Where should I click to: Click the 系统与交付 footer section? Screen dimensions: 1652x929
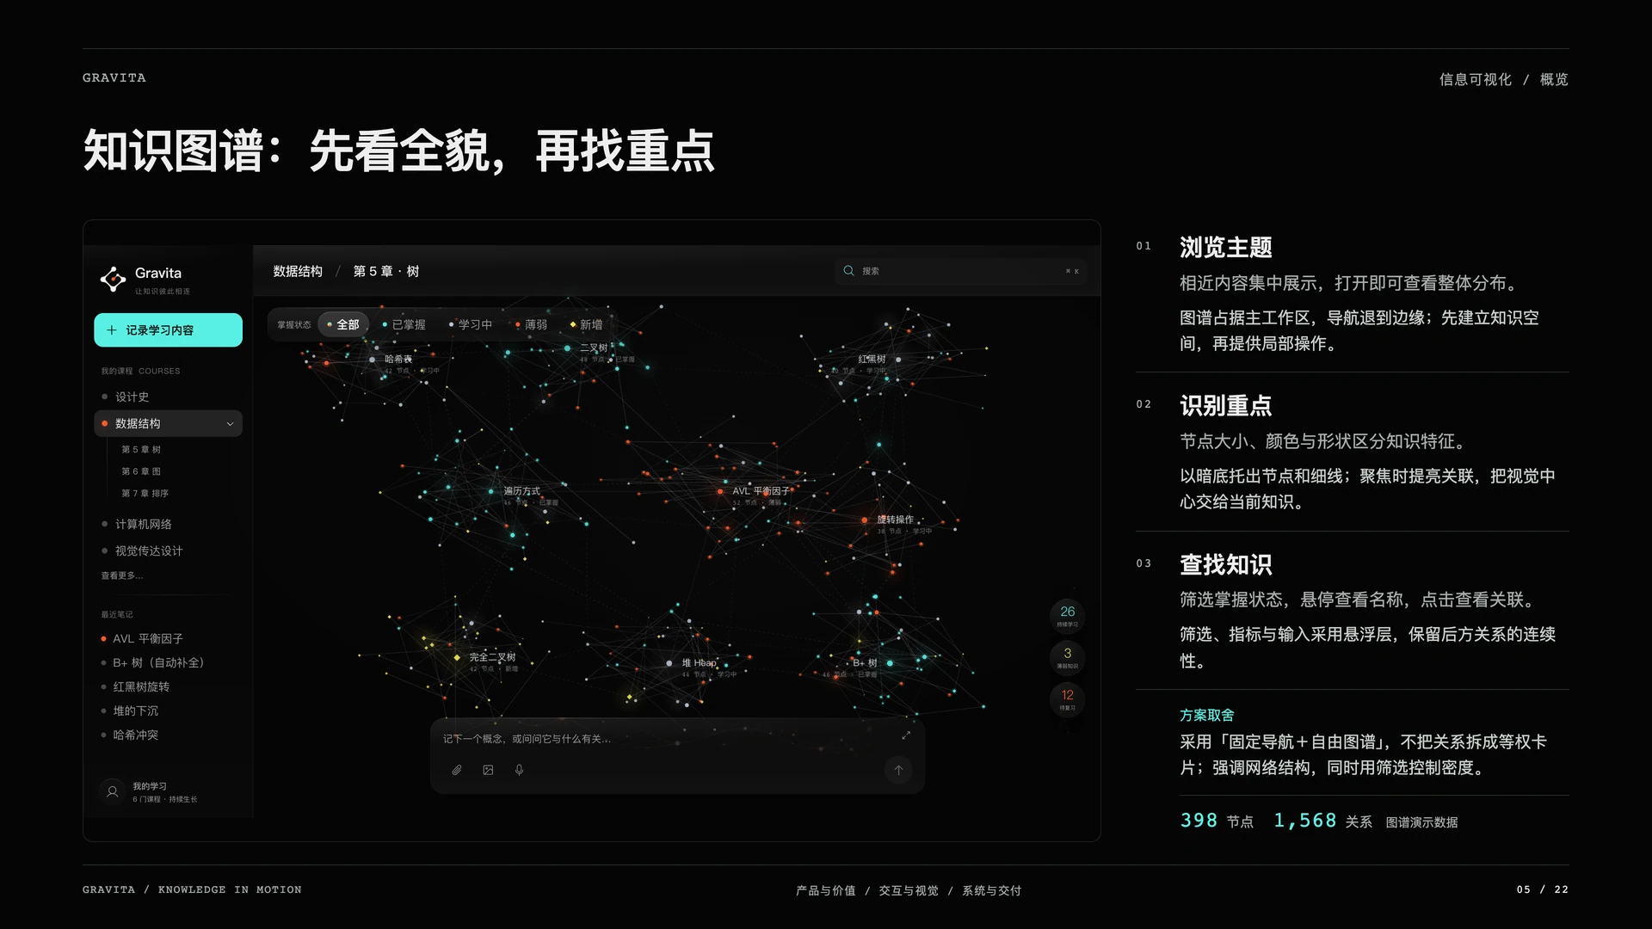pos(991,890)
